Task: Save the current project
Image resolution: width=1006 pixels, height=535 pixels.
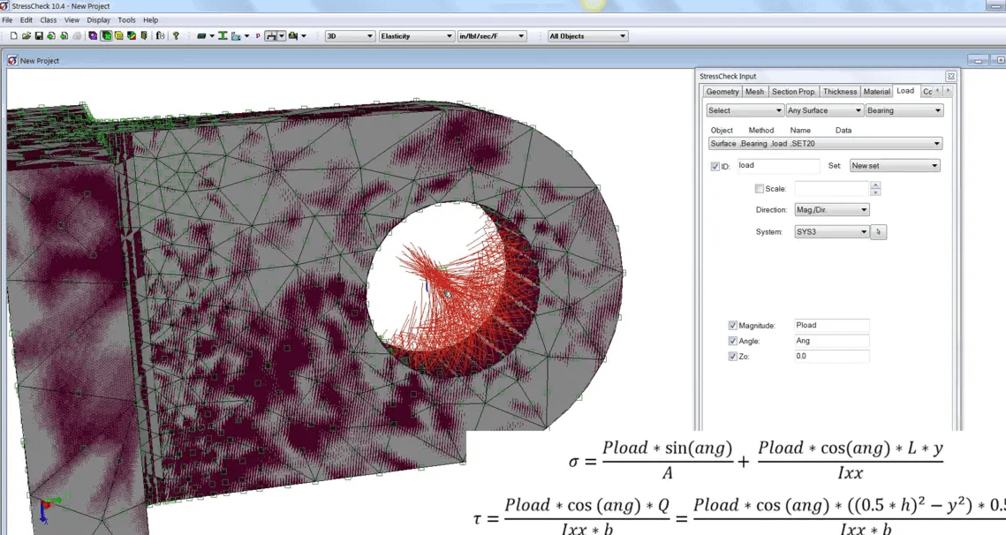Action: [39, 35]
